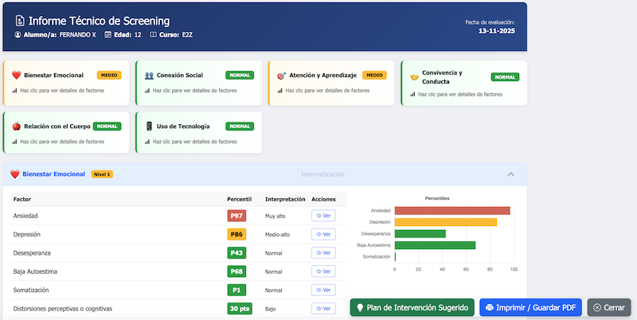Click the Internalización label in section header
This screenshot has width=637, height=320.
coord(322,174)
